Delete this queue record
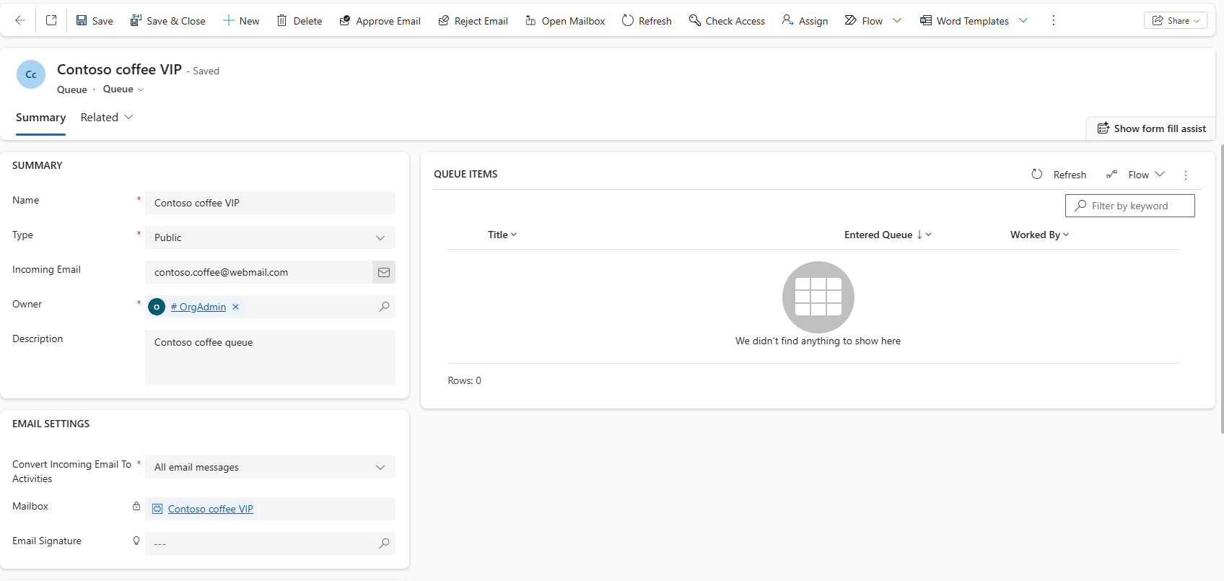Viewport: 1224px width, 581px height. pyautogui.click(x=300, y=21)
